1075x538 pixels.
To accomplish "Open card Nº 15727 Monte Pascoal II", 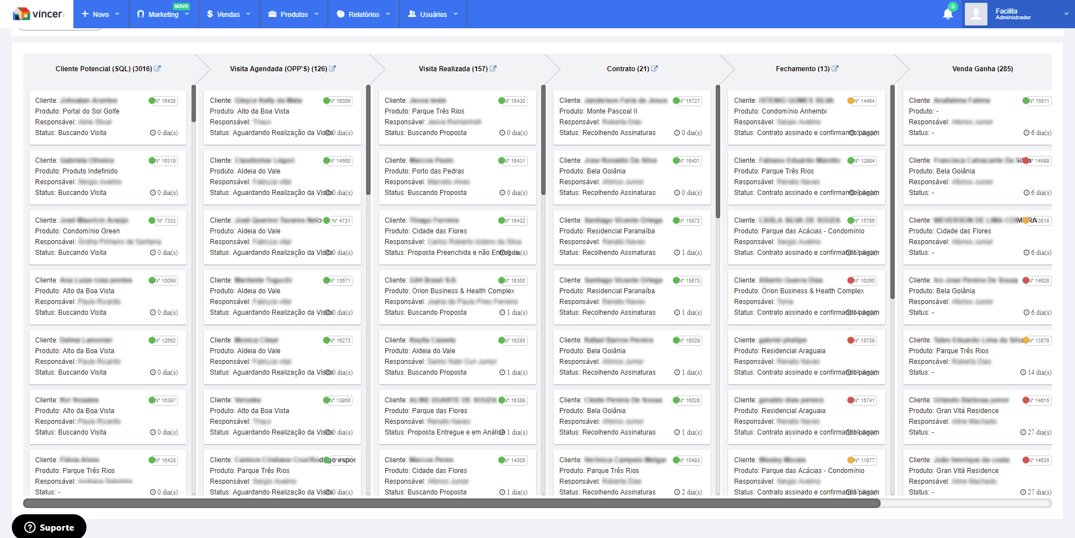I will click(x=631, y=116).
